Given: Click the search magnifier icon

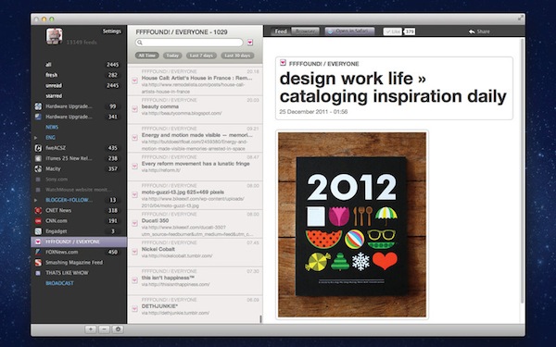Looking at the screenshot, I should coord(140,43).
